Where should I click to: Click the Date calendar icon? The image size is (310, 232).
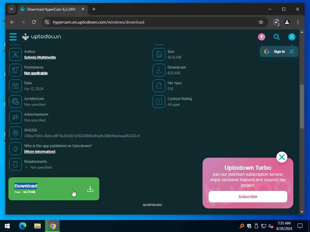point(15,86)
